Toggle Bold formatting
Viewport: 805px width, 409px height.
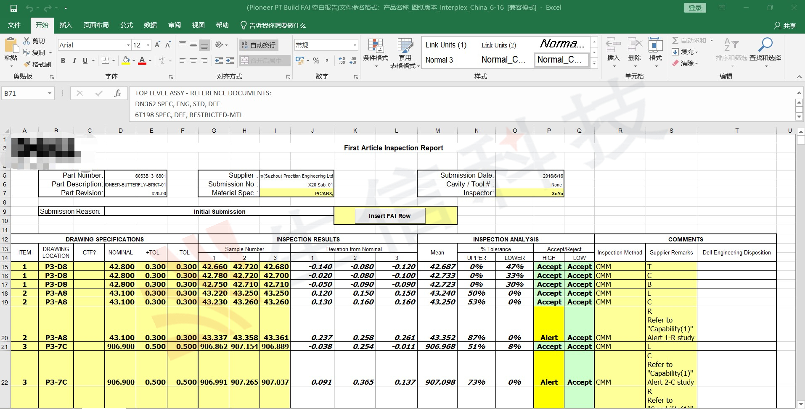click(63, 60)
